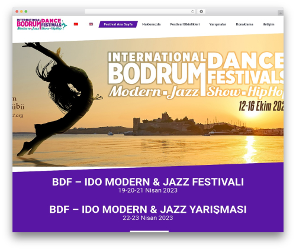Click the 22-23 Nisan 2023 date text
296x250 pixels.
pyautogui.click(x=148, y=218)
